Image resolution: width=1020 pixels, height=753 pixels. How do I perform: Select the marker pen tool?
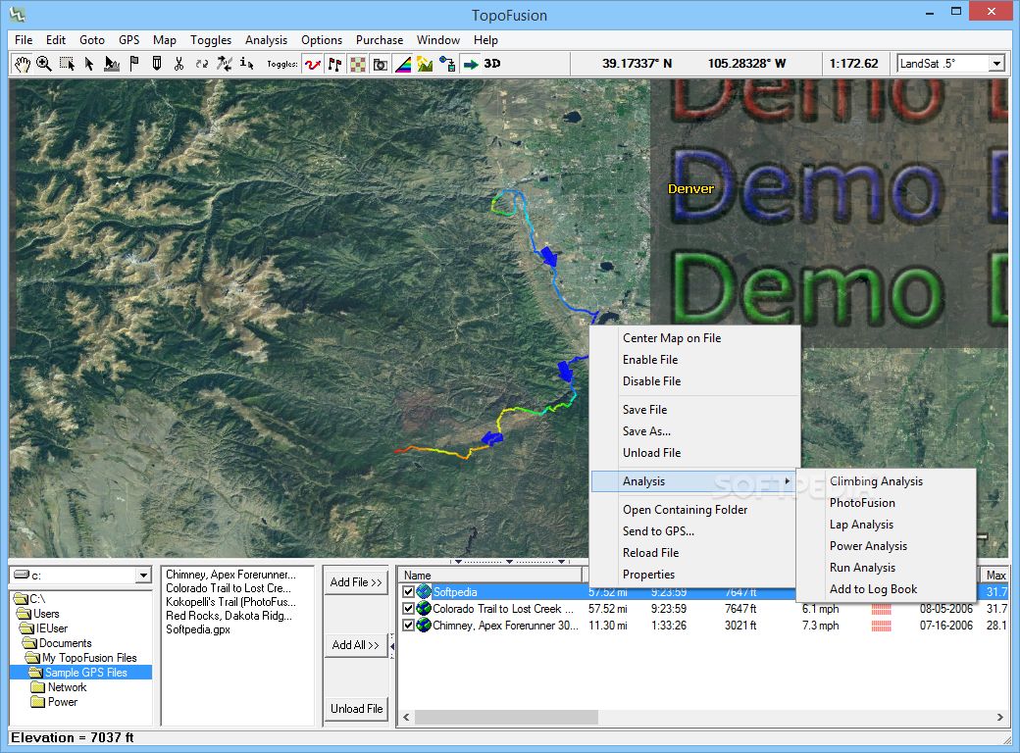[157, 64]
